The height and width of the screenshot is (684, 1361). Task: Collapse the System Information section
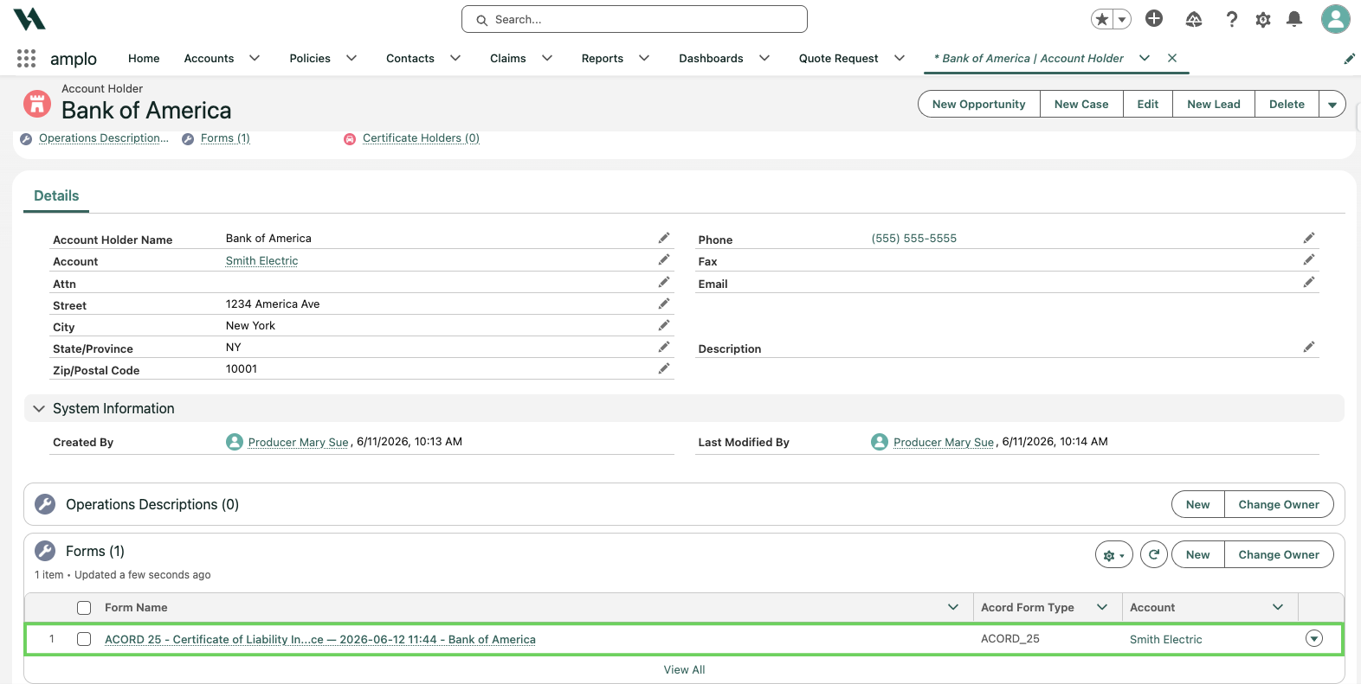(39, 408)
